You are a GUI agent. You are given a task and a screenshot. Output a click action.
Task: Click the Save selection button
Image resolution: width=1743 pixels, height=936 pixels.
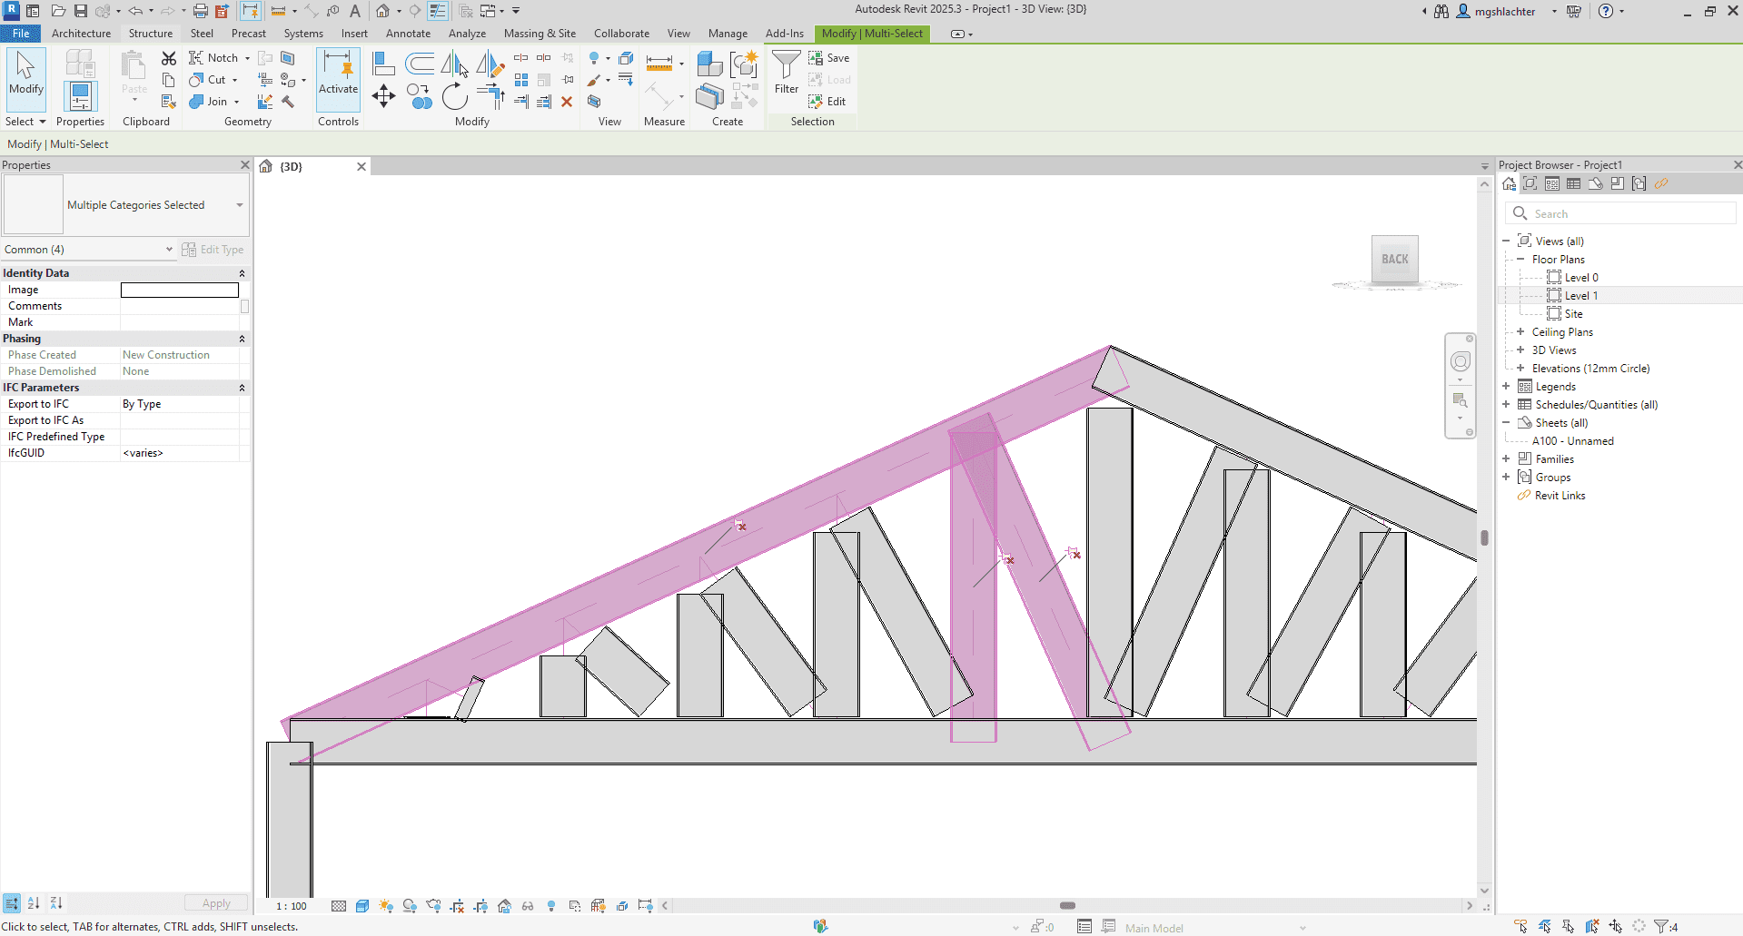[x=829, y=58]
